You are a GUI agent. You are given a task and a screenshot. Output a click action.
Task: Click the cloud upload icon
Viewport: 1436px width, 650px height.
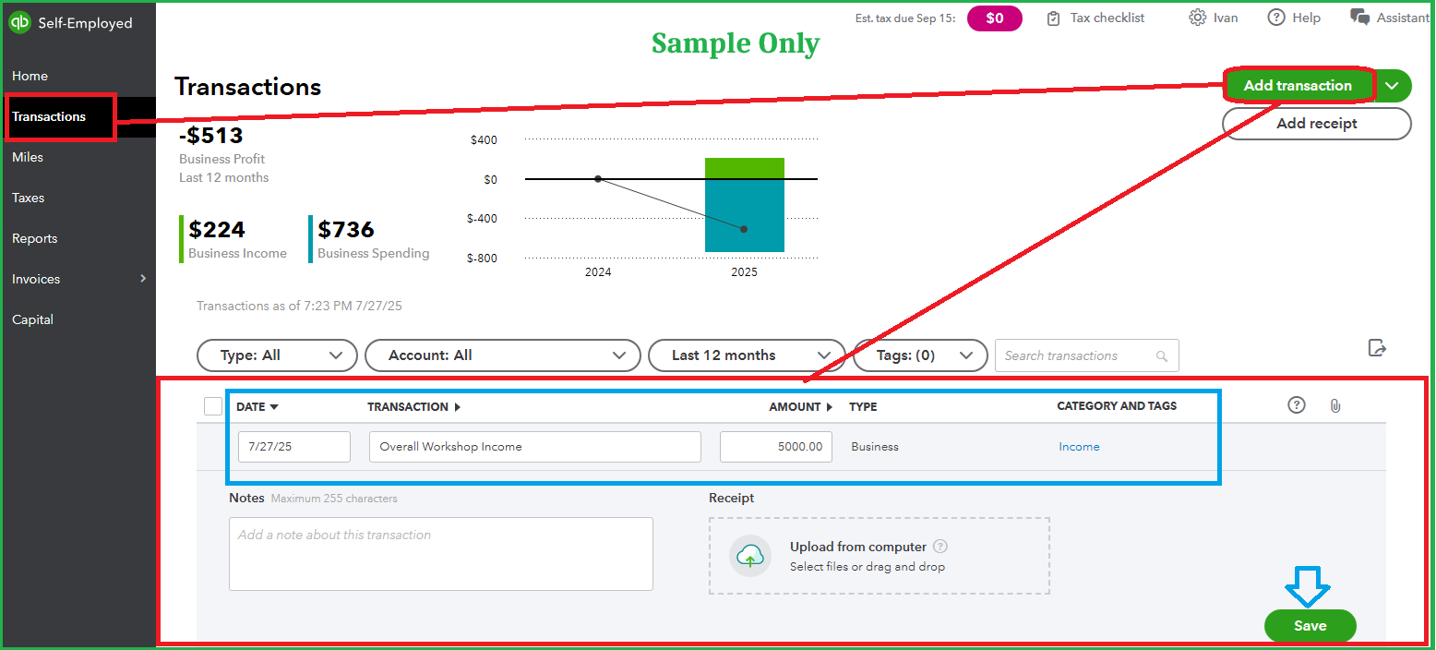tap(750, 556)
